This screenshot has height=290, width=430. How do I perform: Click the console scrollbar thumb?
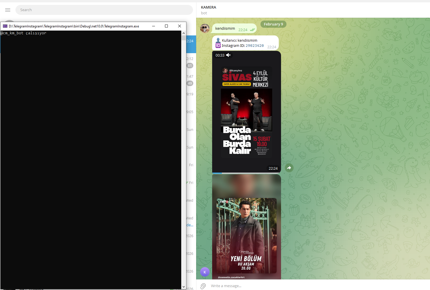(184, 38)
